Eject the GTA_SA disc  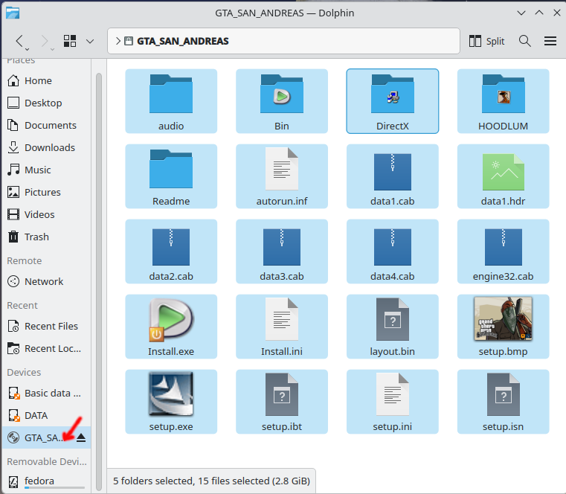click(x=81, y=438)
